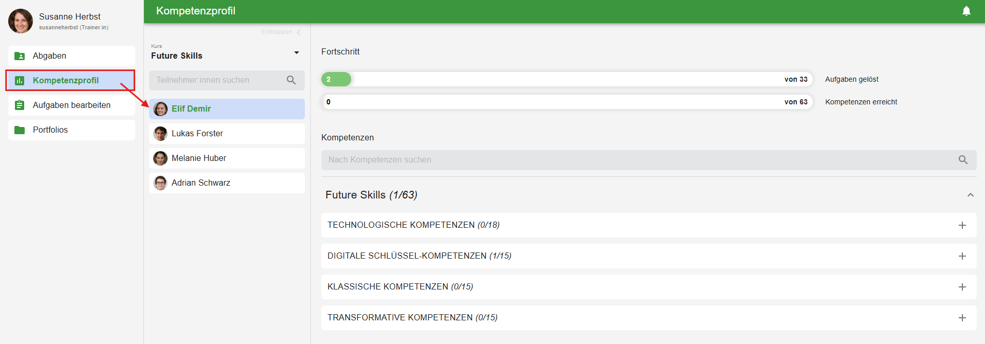Click the Abgaben folder icon
This screenshot has height=344, width=985.
pos(20,56)
